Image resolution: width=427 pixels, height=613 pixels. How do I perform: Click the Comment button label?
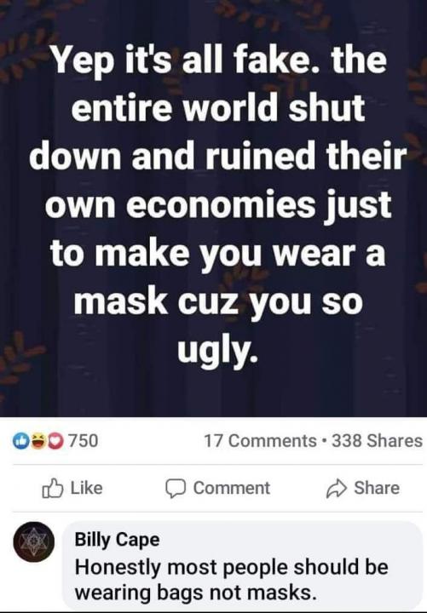232,488
